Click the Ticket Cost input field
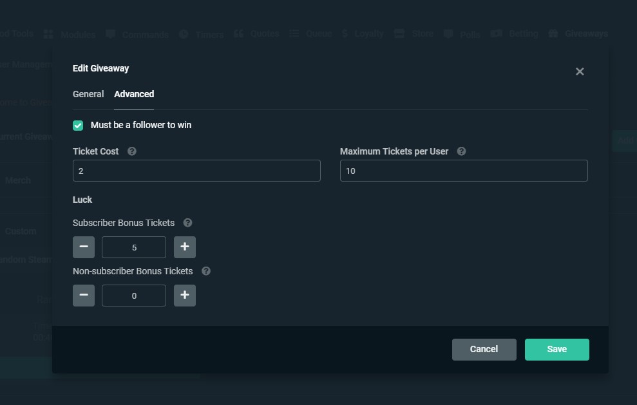The width and height of the screenshot is (637, 405). point(196,171)
